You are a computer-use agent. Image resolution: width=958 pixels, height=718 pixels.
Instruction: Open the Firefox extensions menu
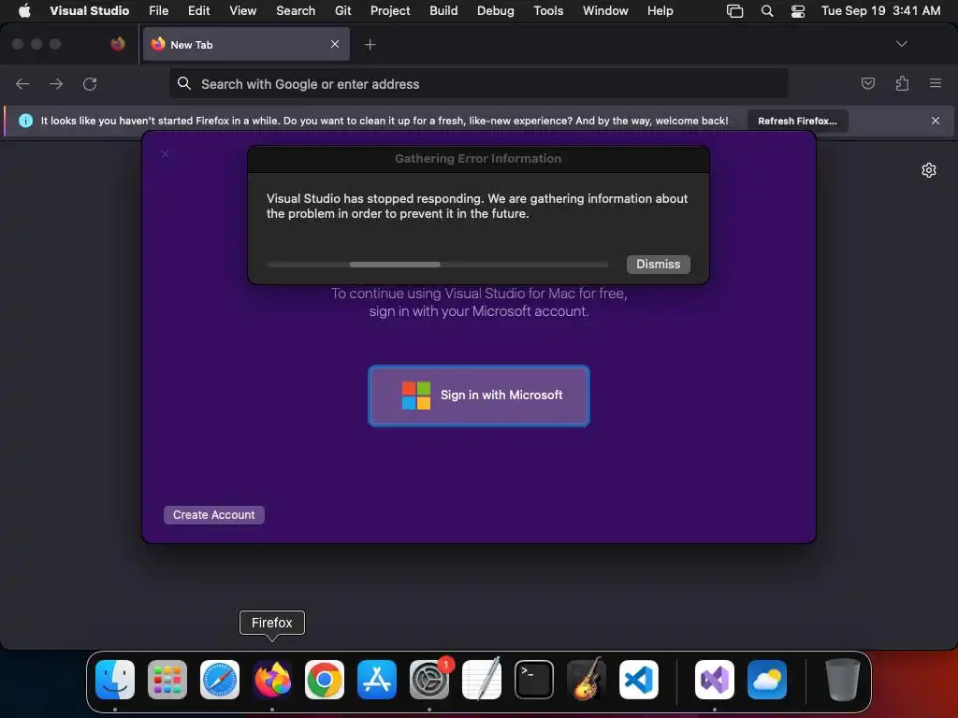click(903, 83)
